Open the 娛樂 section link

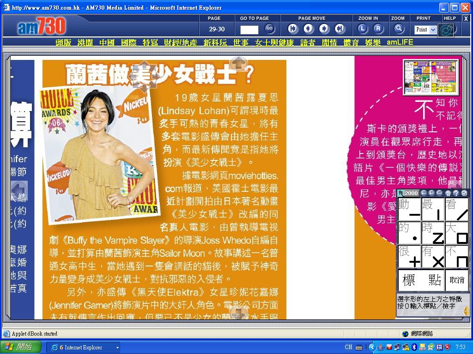click(373, 42)
